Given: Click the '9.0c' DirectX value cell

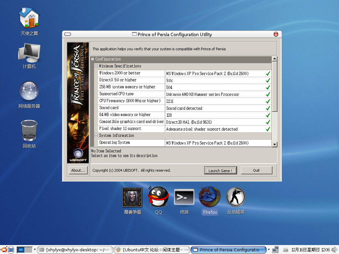Looking at the screenshot, I should [x=218, y=80].
